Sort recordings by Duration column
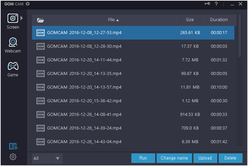Screen dimensions: 248x166 pos(219,20)
